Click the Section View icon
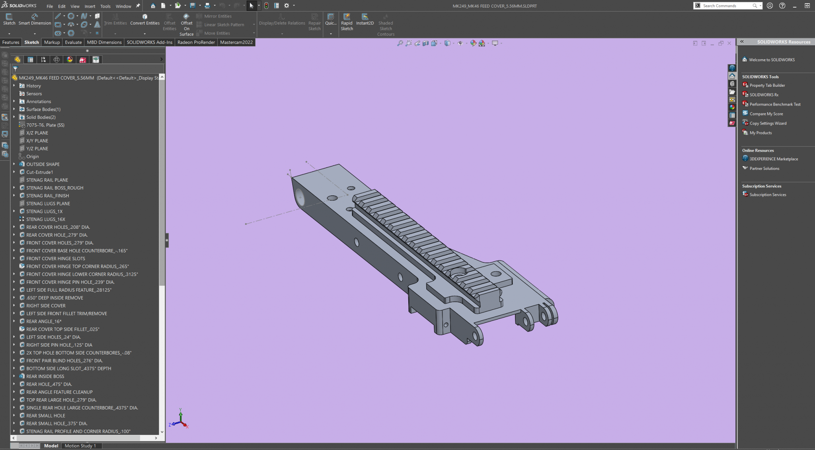Viewport: 815px width, 450px height. 425,43
